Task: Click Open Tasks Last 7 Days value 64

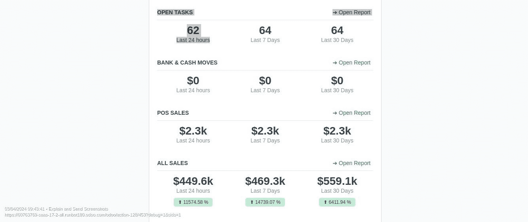Action: coord(265,30)
